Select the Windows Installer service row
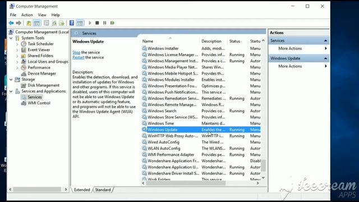This screenshot has width=359, height=202. (x=201, y=48)
